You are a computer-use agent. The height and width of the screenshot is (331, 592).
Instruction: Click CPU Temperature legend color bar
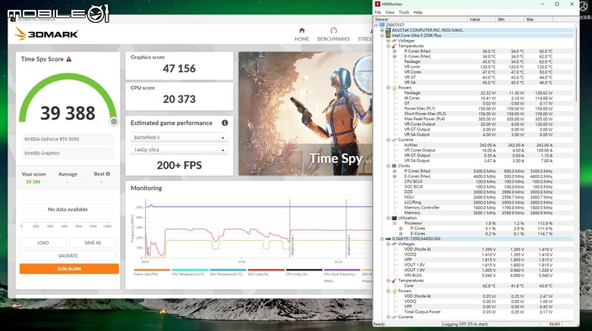[x=190, y=270]
